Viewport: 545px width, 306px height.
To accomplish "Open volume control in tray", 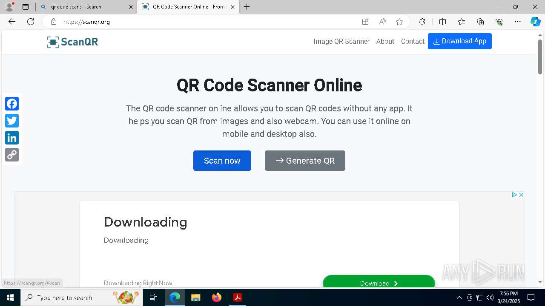I will pos(490,297).
